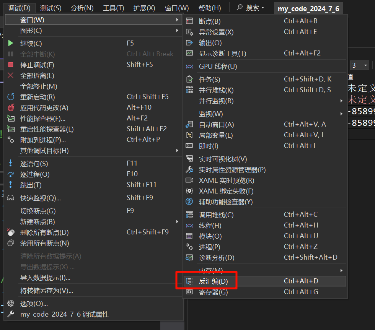Click the Call Stack (调用堆栈) icon
375x330 pixels.
tap(189, 215)
